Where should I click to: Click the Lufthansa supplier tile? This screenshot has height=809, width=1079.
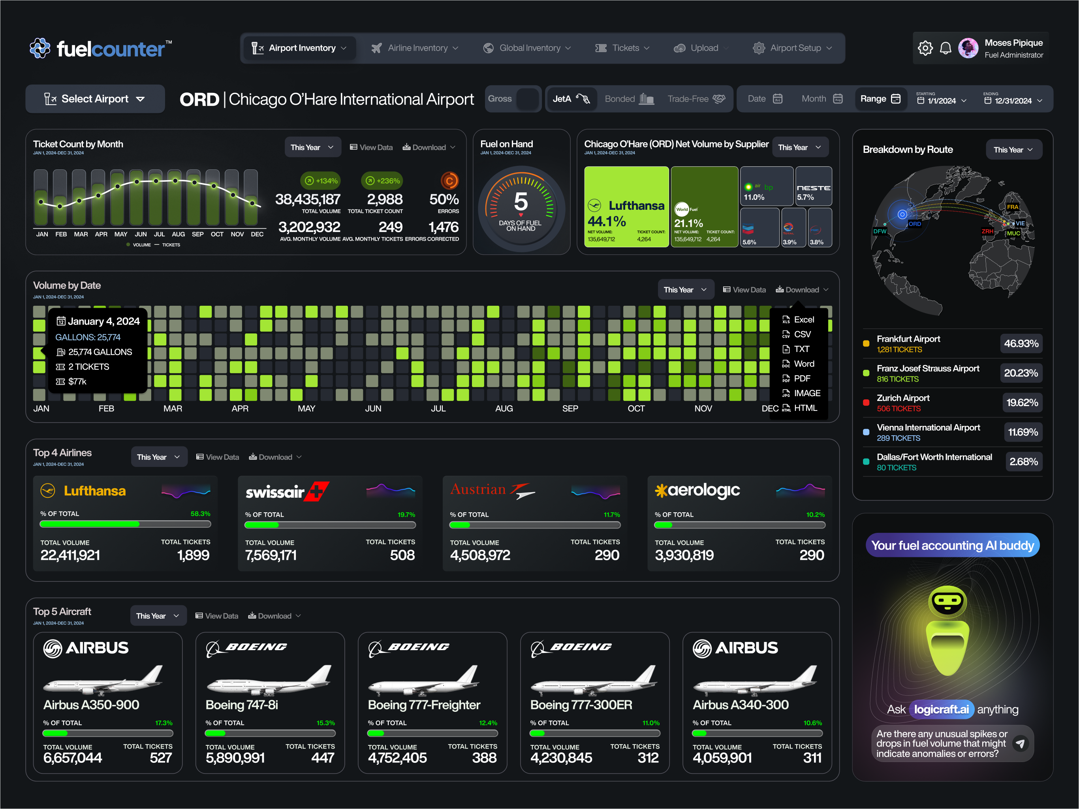point(626,206)
